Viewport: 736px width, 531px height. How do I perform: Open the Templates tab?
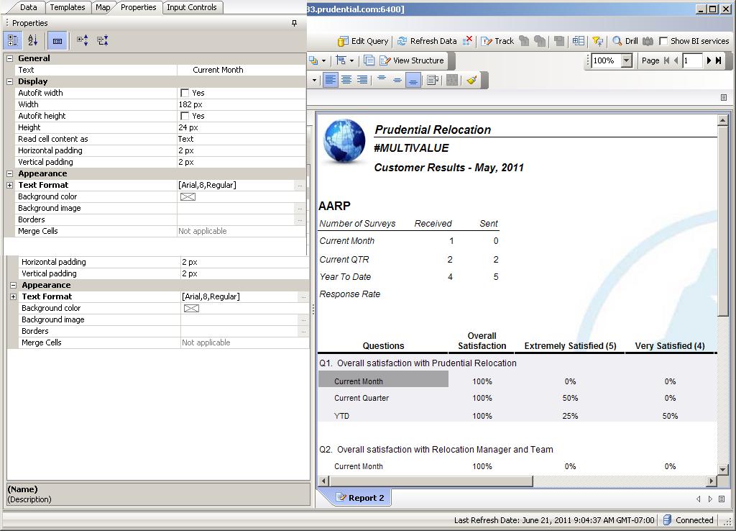pos(68,7)
